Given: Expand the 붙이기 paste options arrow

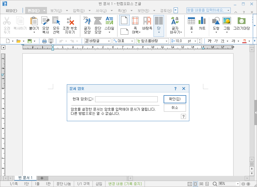Looking at the screenshot, I should [x=34, y=32].
